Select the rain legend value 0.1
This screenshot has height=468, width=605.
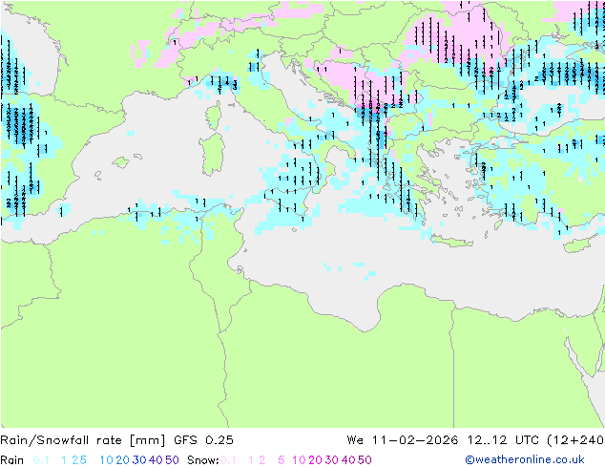pos(41,460)
